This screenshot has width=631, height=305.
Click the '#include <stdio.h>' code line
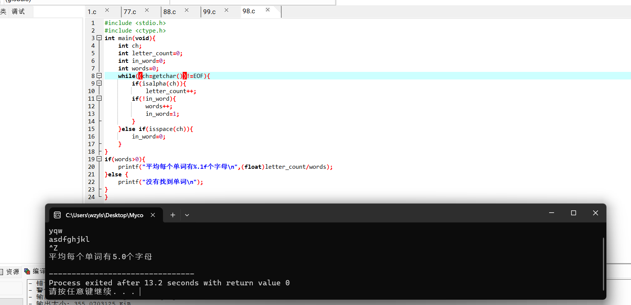pos(135,23)
